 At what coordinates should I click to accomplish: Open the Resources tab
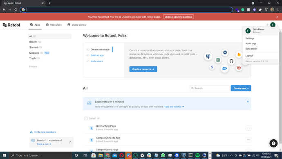(54, 25)
